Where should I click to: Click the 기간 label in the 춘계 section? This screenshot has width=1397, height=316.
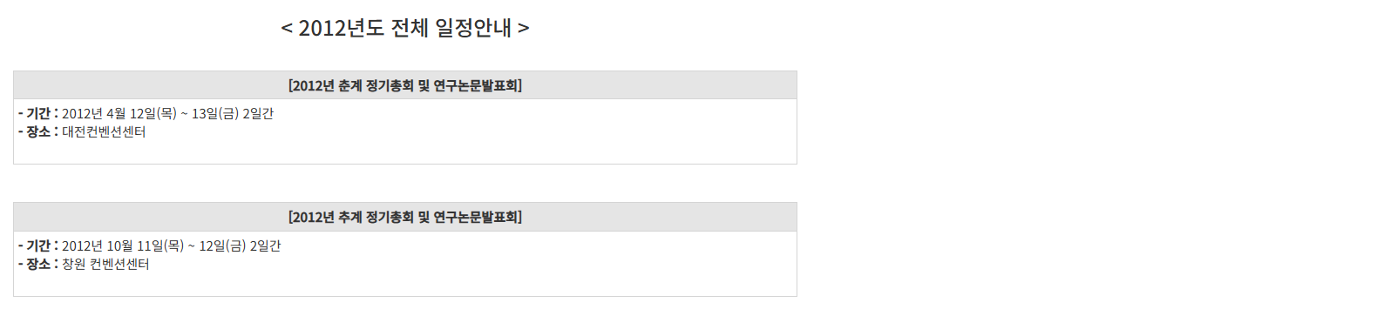[x=38, y=113]
